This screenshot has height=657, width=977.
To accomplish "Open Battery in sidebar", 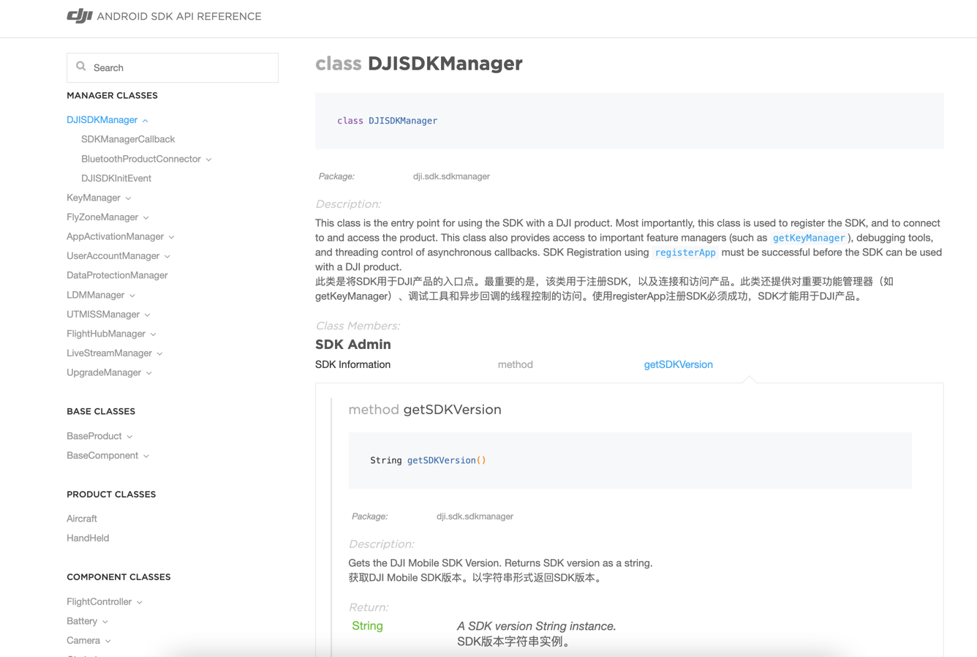I will (x=82, y=621).
